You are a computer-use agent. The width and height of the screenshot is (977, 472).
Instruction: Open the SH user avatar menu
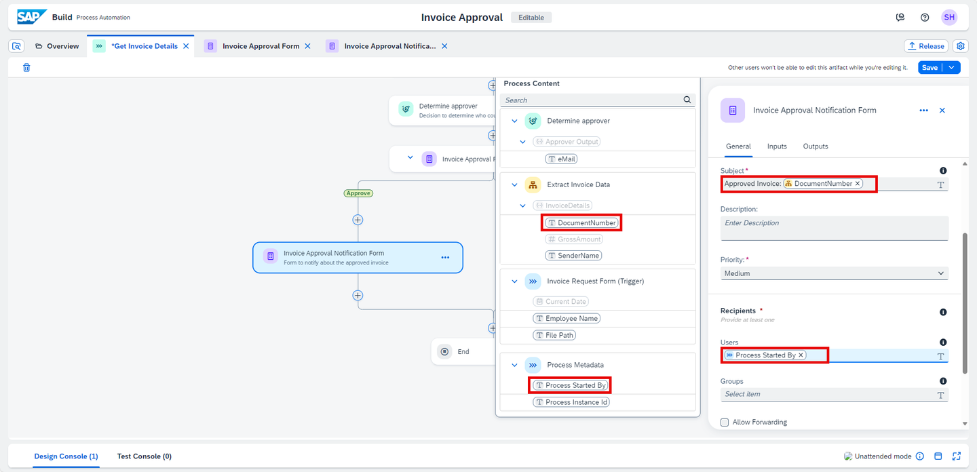[x=949, y=18]
